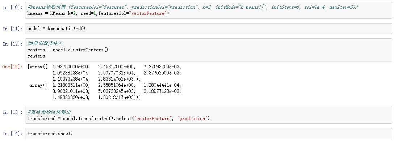Click the In [14] prompt label
Screen dimensions: 397x141
[x=11, y=133]
